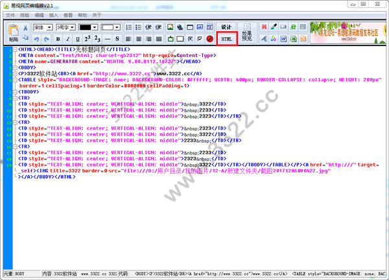Open the 排版 menu

tap(25, 16)
